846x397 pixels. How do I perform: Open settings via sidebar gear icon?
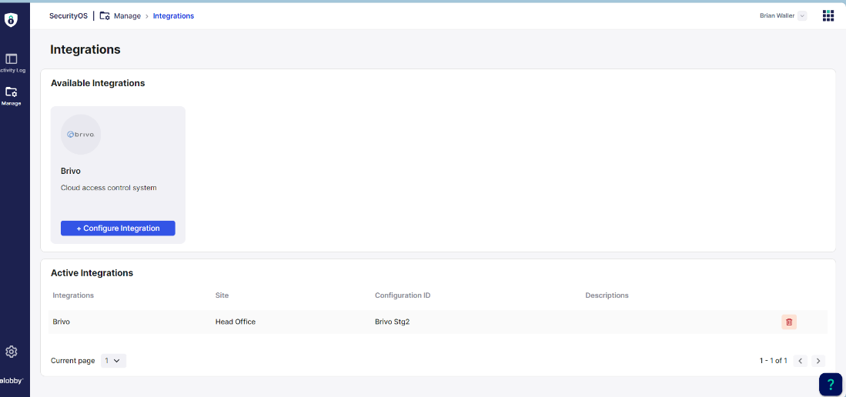click(12, 352)
